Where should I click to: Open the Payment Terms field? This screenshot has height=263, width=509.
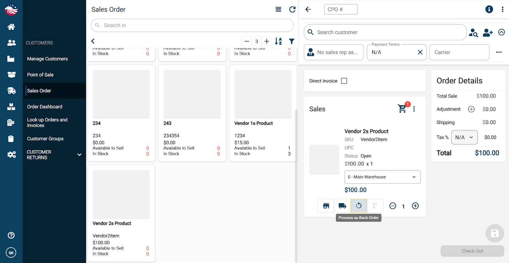tap(397, 52)
